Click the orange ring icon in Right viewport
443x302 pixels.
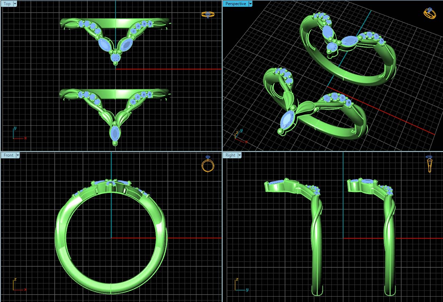coord(430,164)
